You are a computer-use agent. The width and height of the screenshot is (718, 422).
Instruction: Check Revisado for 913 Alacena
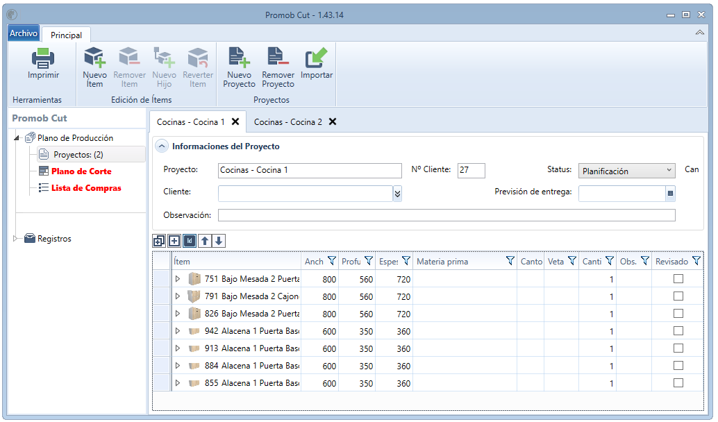(678, 348)
